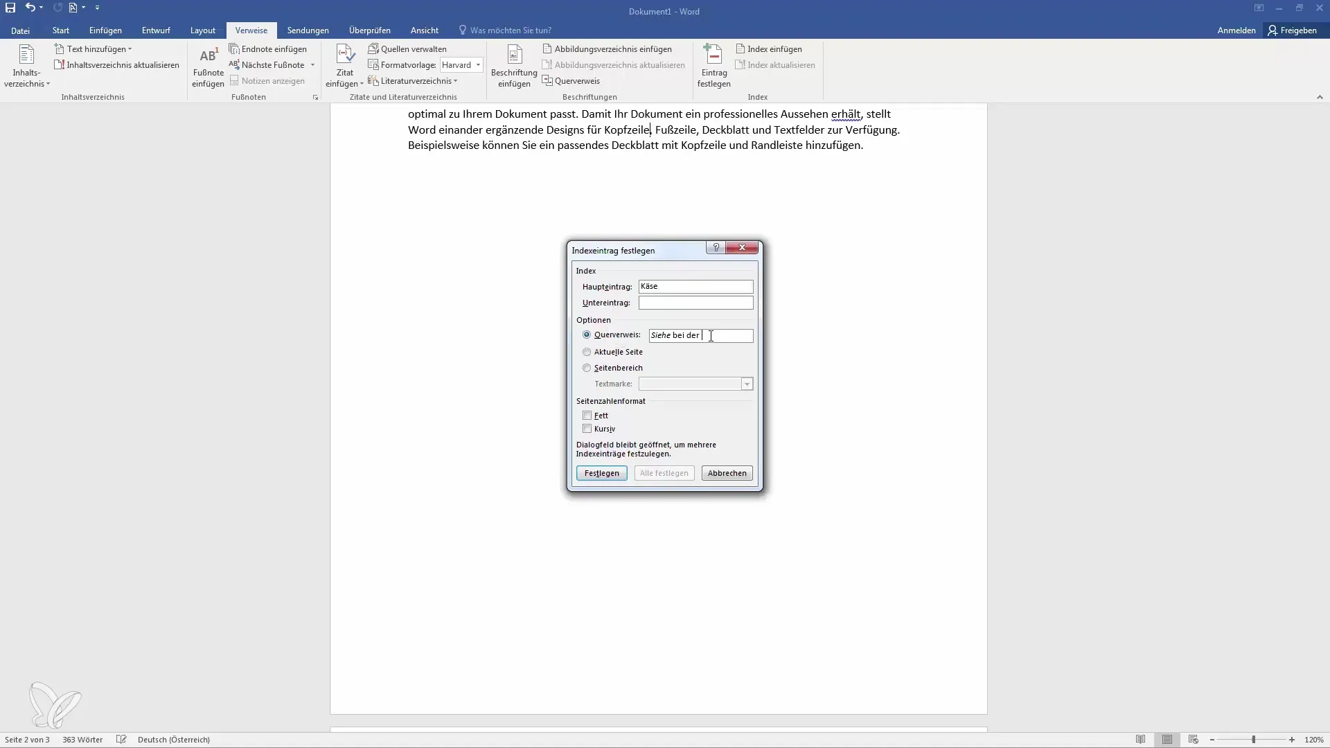This screenshot has width=1330, height=748.
Task: Zoom in with the plus icon
Action: 1292,740
